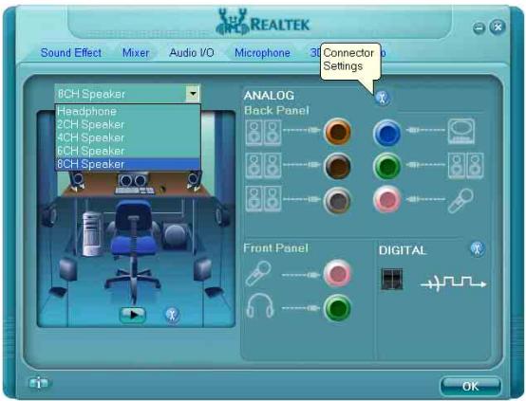The height and width of the screenshot is (401, 526).
Task: Click the front right speaker on desk
Action: pyautogui.click(x=195, y=180)
